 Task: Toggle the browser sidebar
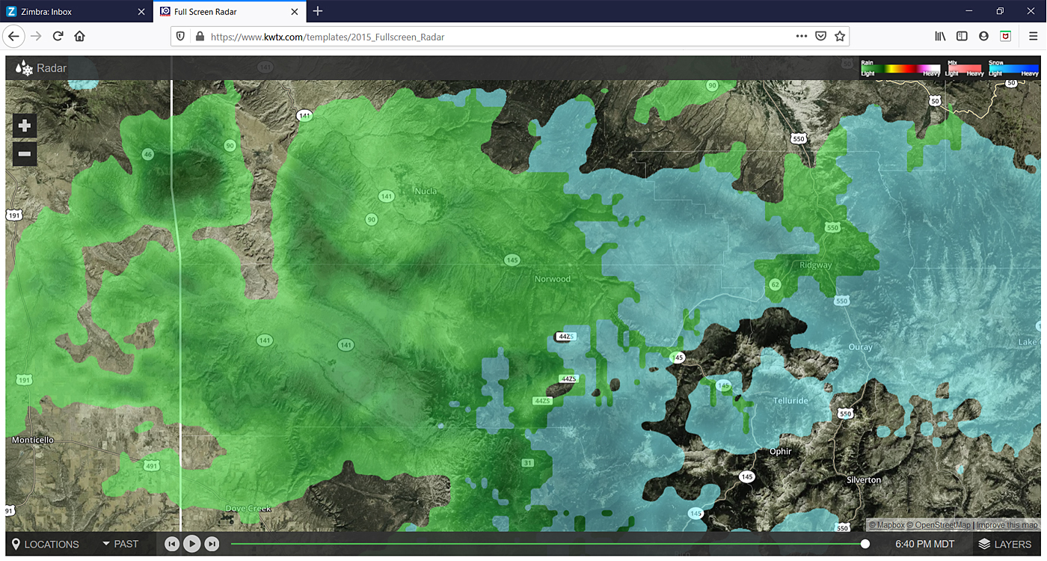(x=962, y=36)
